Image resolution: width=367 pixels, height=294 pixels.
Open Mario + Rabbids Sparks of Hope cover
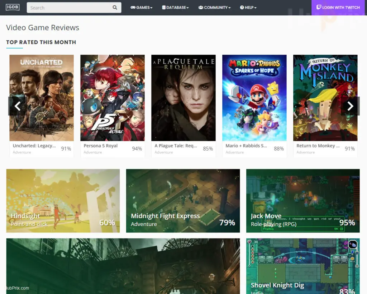coord(254,98)
